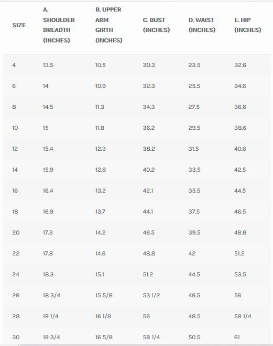Select the size 10 row label
The height and width of the screenshot is (346, 273).
click(15, 128)
